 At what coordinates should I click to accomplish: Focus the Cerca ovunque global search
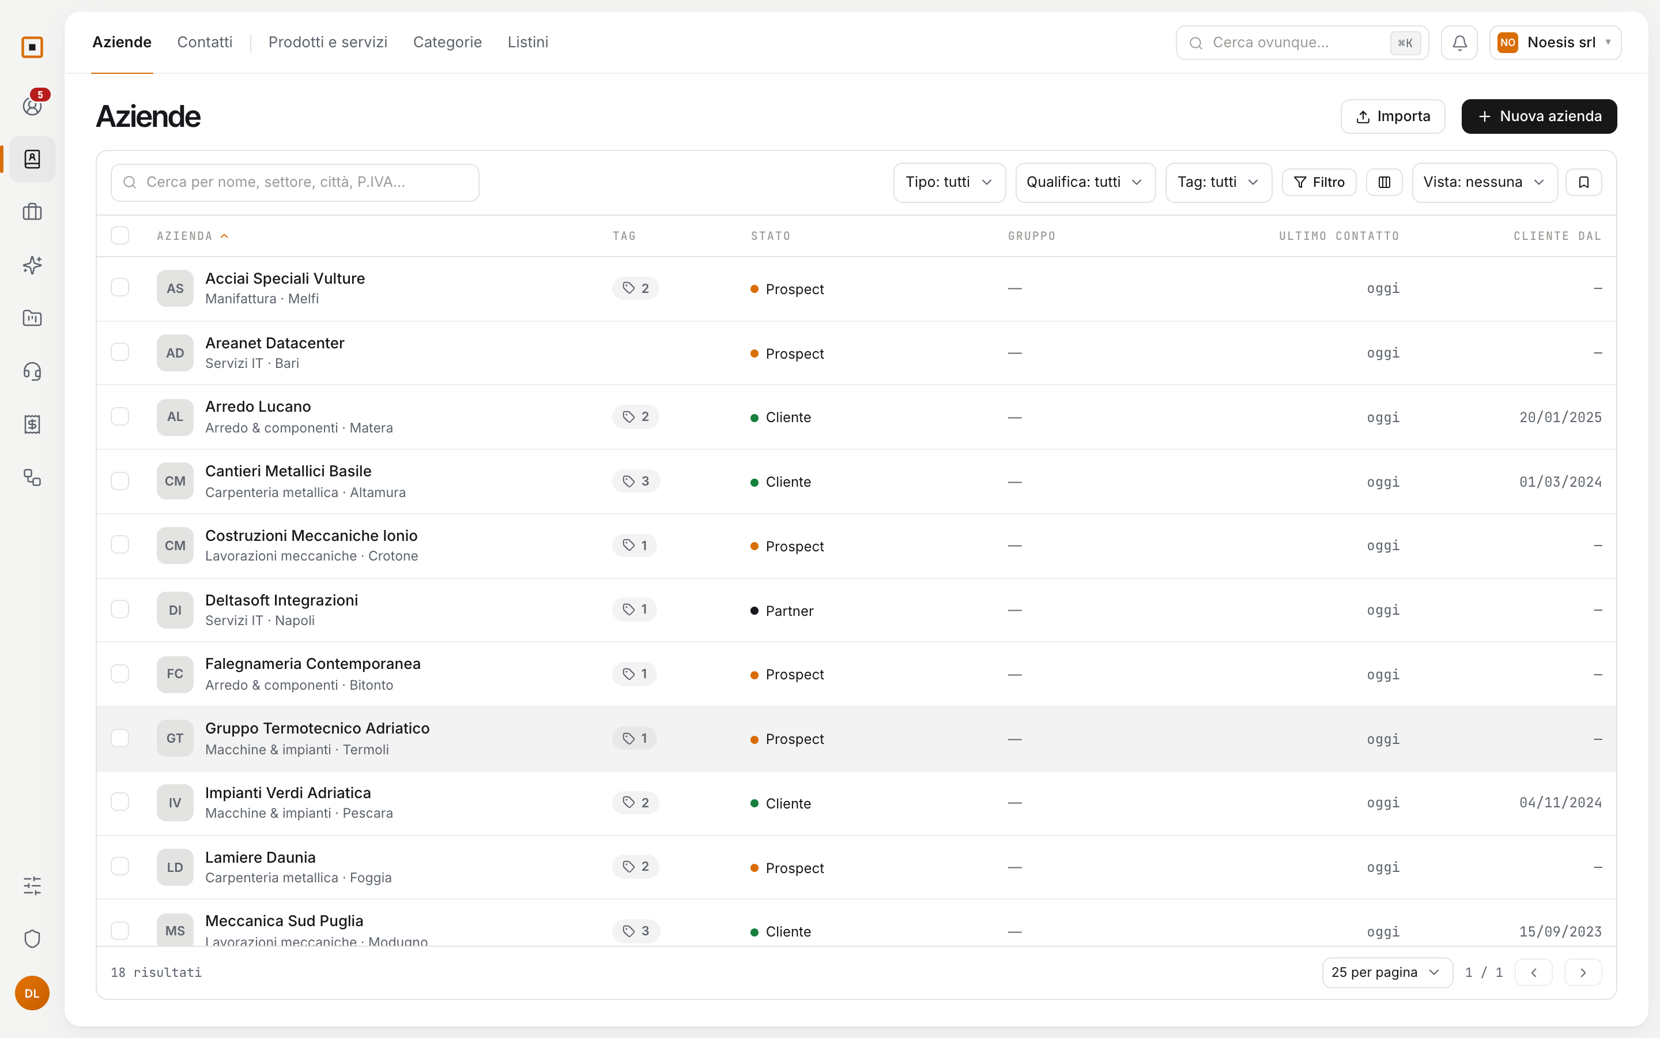(x=1302, y=43)
